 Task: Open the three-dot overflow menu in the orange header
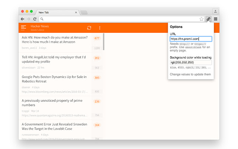click(x=100, y=28)
